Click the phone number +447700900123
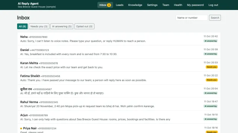Viewport: 238px width, 133px height. click(x=39, y=50)
